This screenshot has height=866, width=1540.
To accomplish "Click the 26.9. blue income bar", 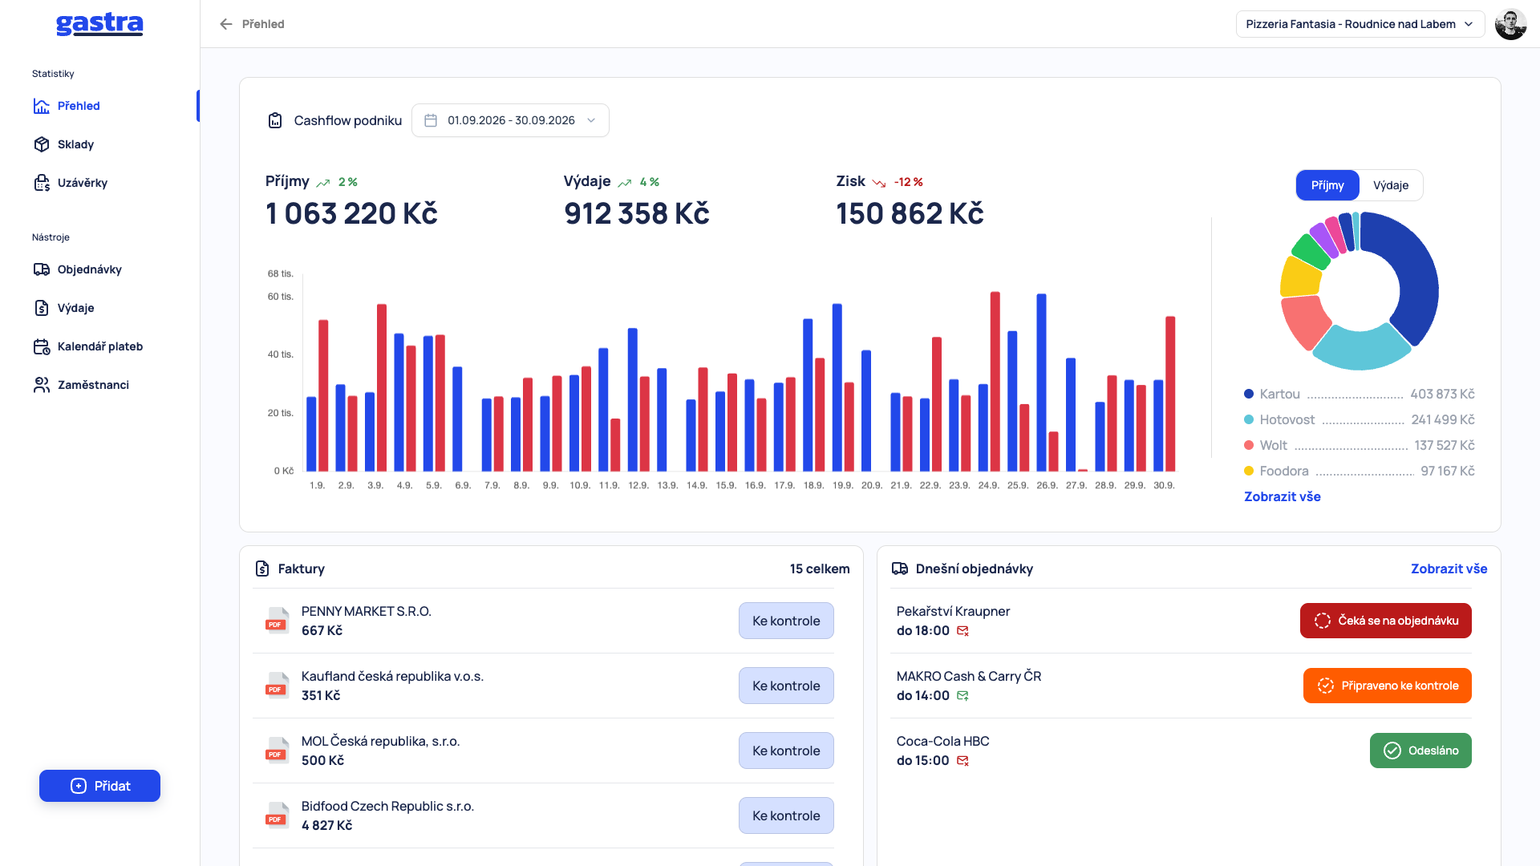I will tap(1041, 382).
